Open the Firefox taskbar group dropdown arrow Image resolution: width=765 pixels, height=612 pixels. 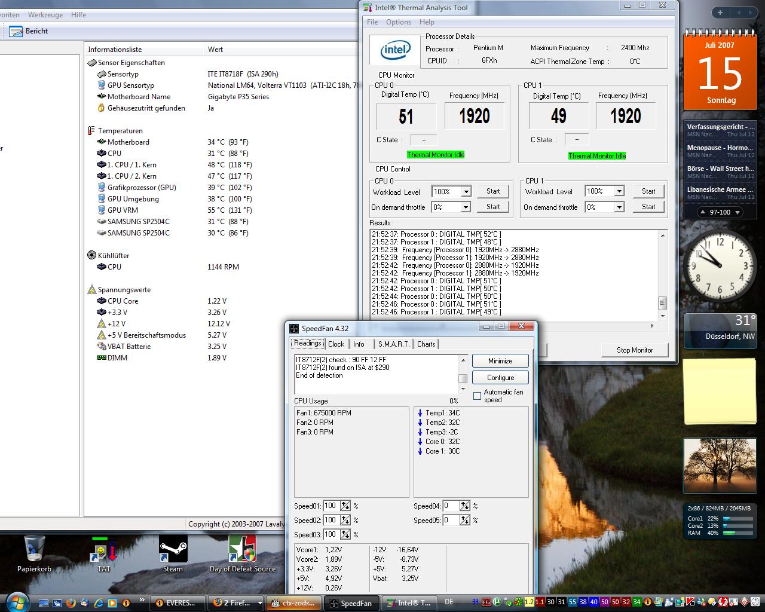coord(259,603)
